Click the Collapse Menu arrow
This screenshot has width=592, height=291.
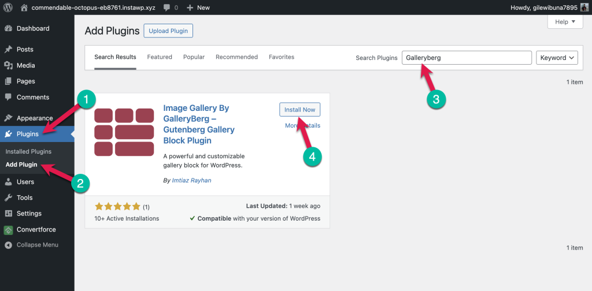click(x=8, y=245)
